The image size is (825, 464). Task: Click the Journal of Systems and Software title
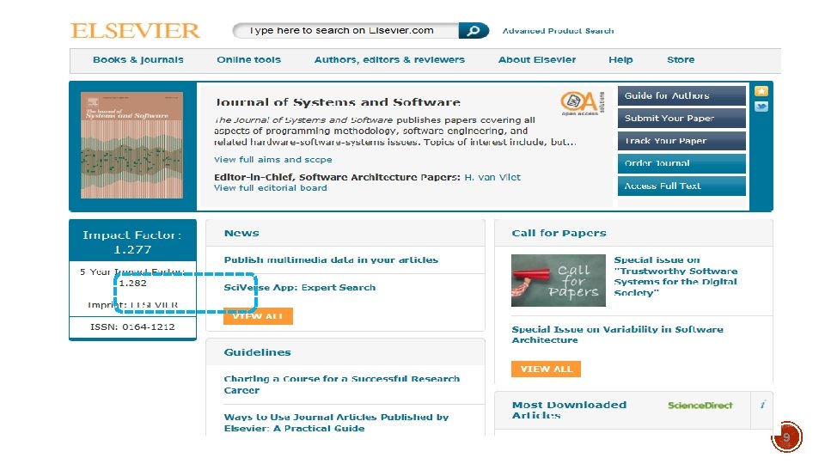[x=337, y=102]
